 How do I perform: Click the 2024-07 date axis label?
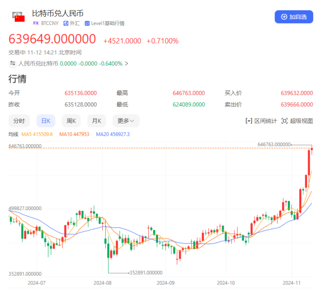click(x=37, y=283)
